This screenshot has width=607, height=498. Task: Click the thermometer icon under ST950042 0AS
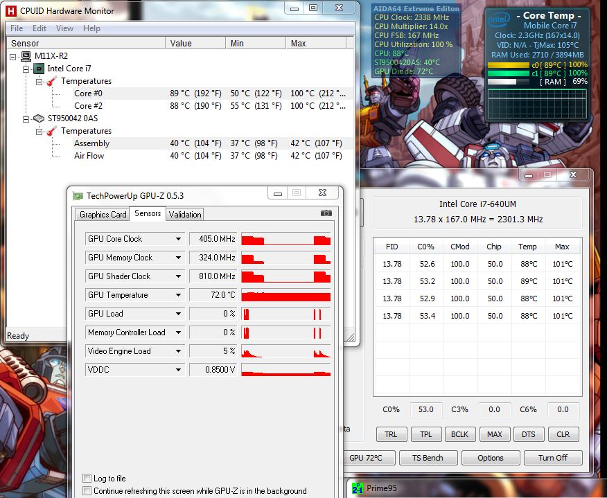coord(52,131)
